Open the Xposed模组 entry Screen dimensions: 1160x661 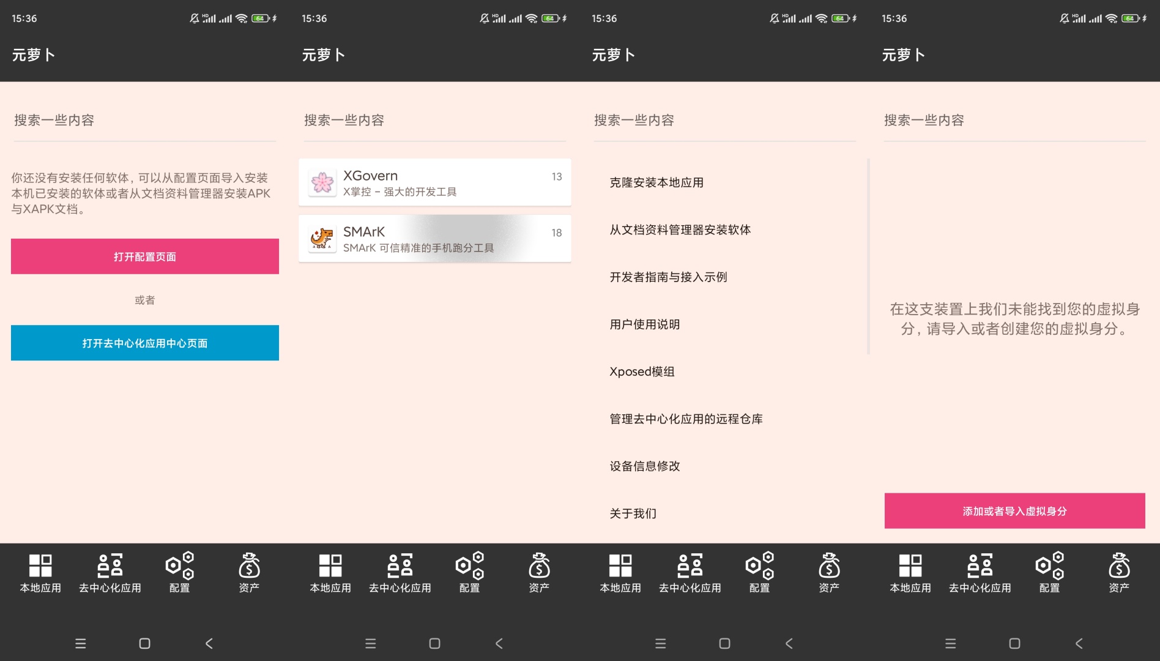click(x=642, y=372)
